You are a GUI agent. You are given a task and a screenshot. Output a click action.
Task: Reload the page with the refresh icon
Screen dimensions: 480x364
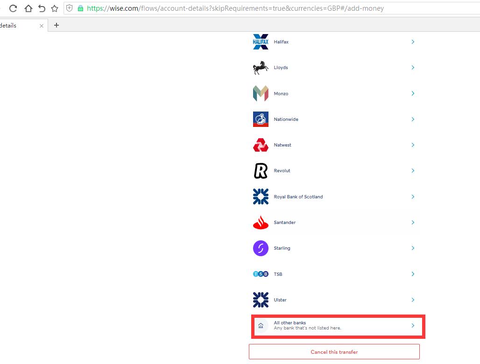(x=13, y=8)
